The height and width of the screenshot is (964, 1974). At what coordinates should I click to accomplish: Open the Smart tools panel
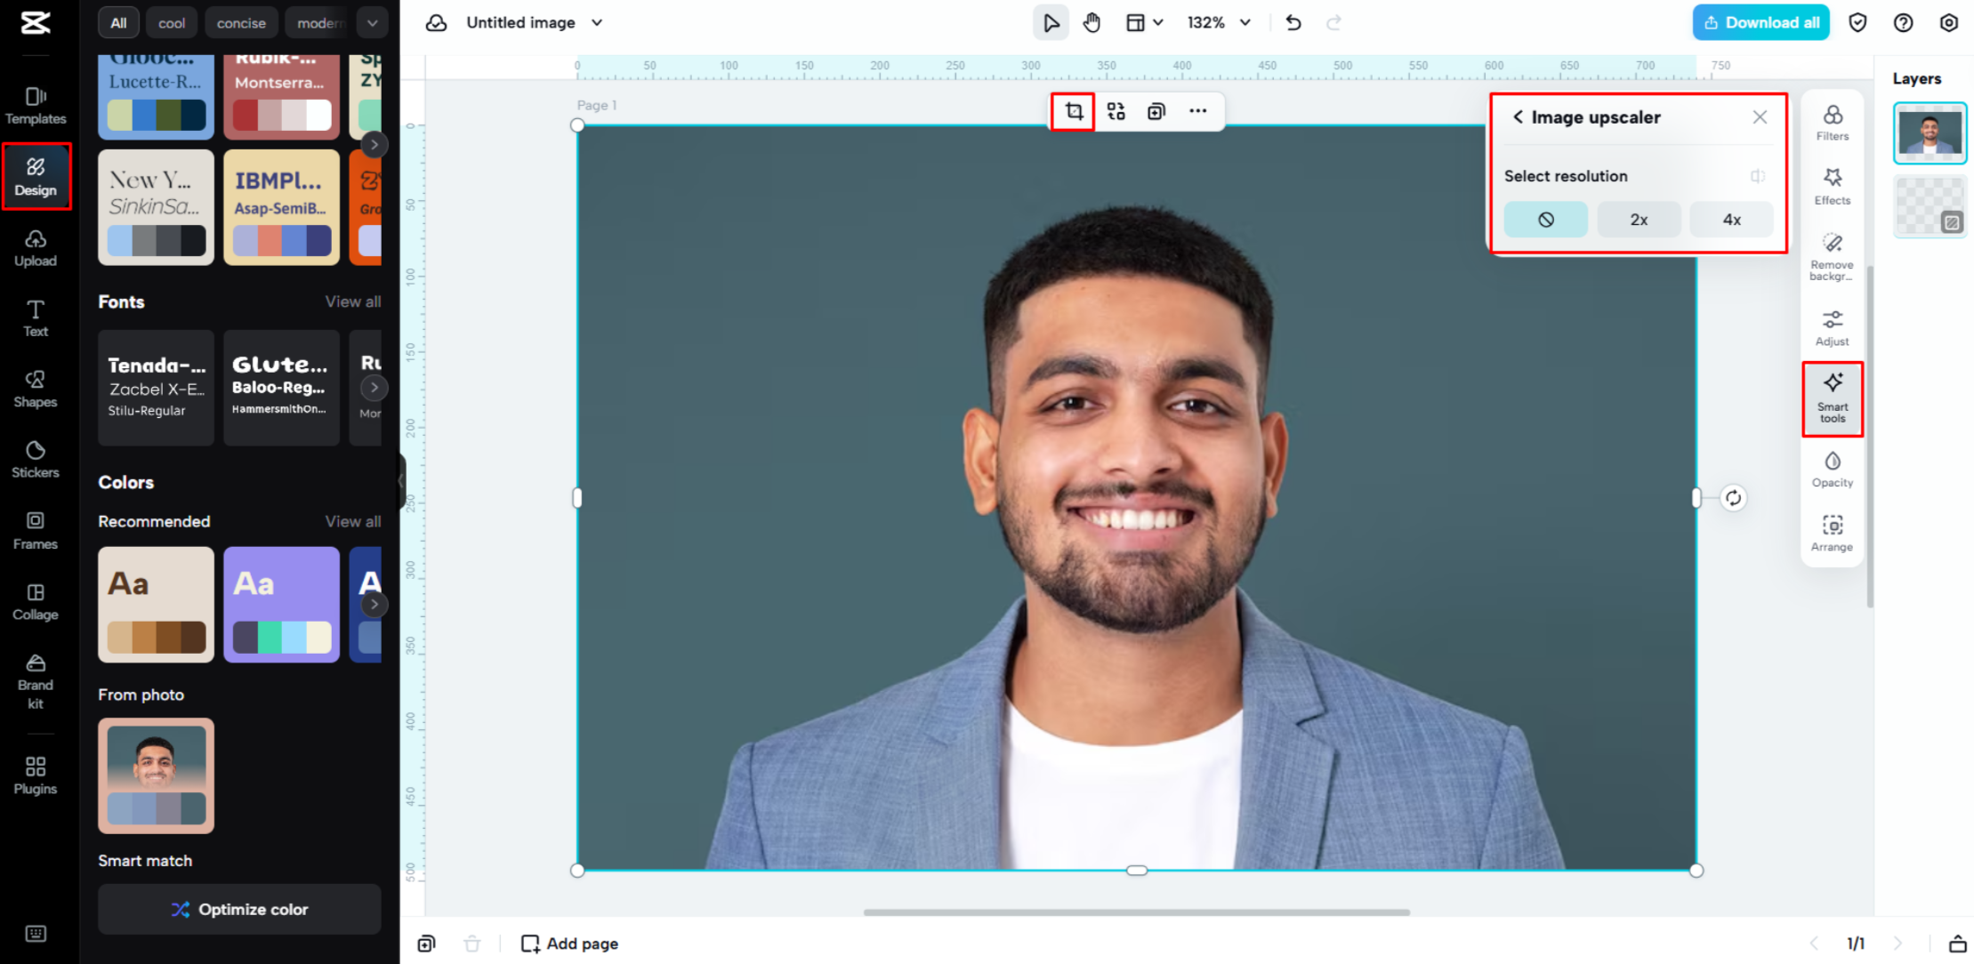(x=1832, y=398)
